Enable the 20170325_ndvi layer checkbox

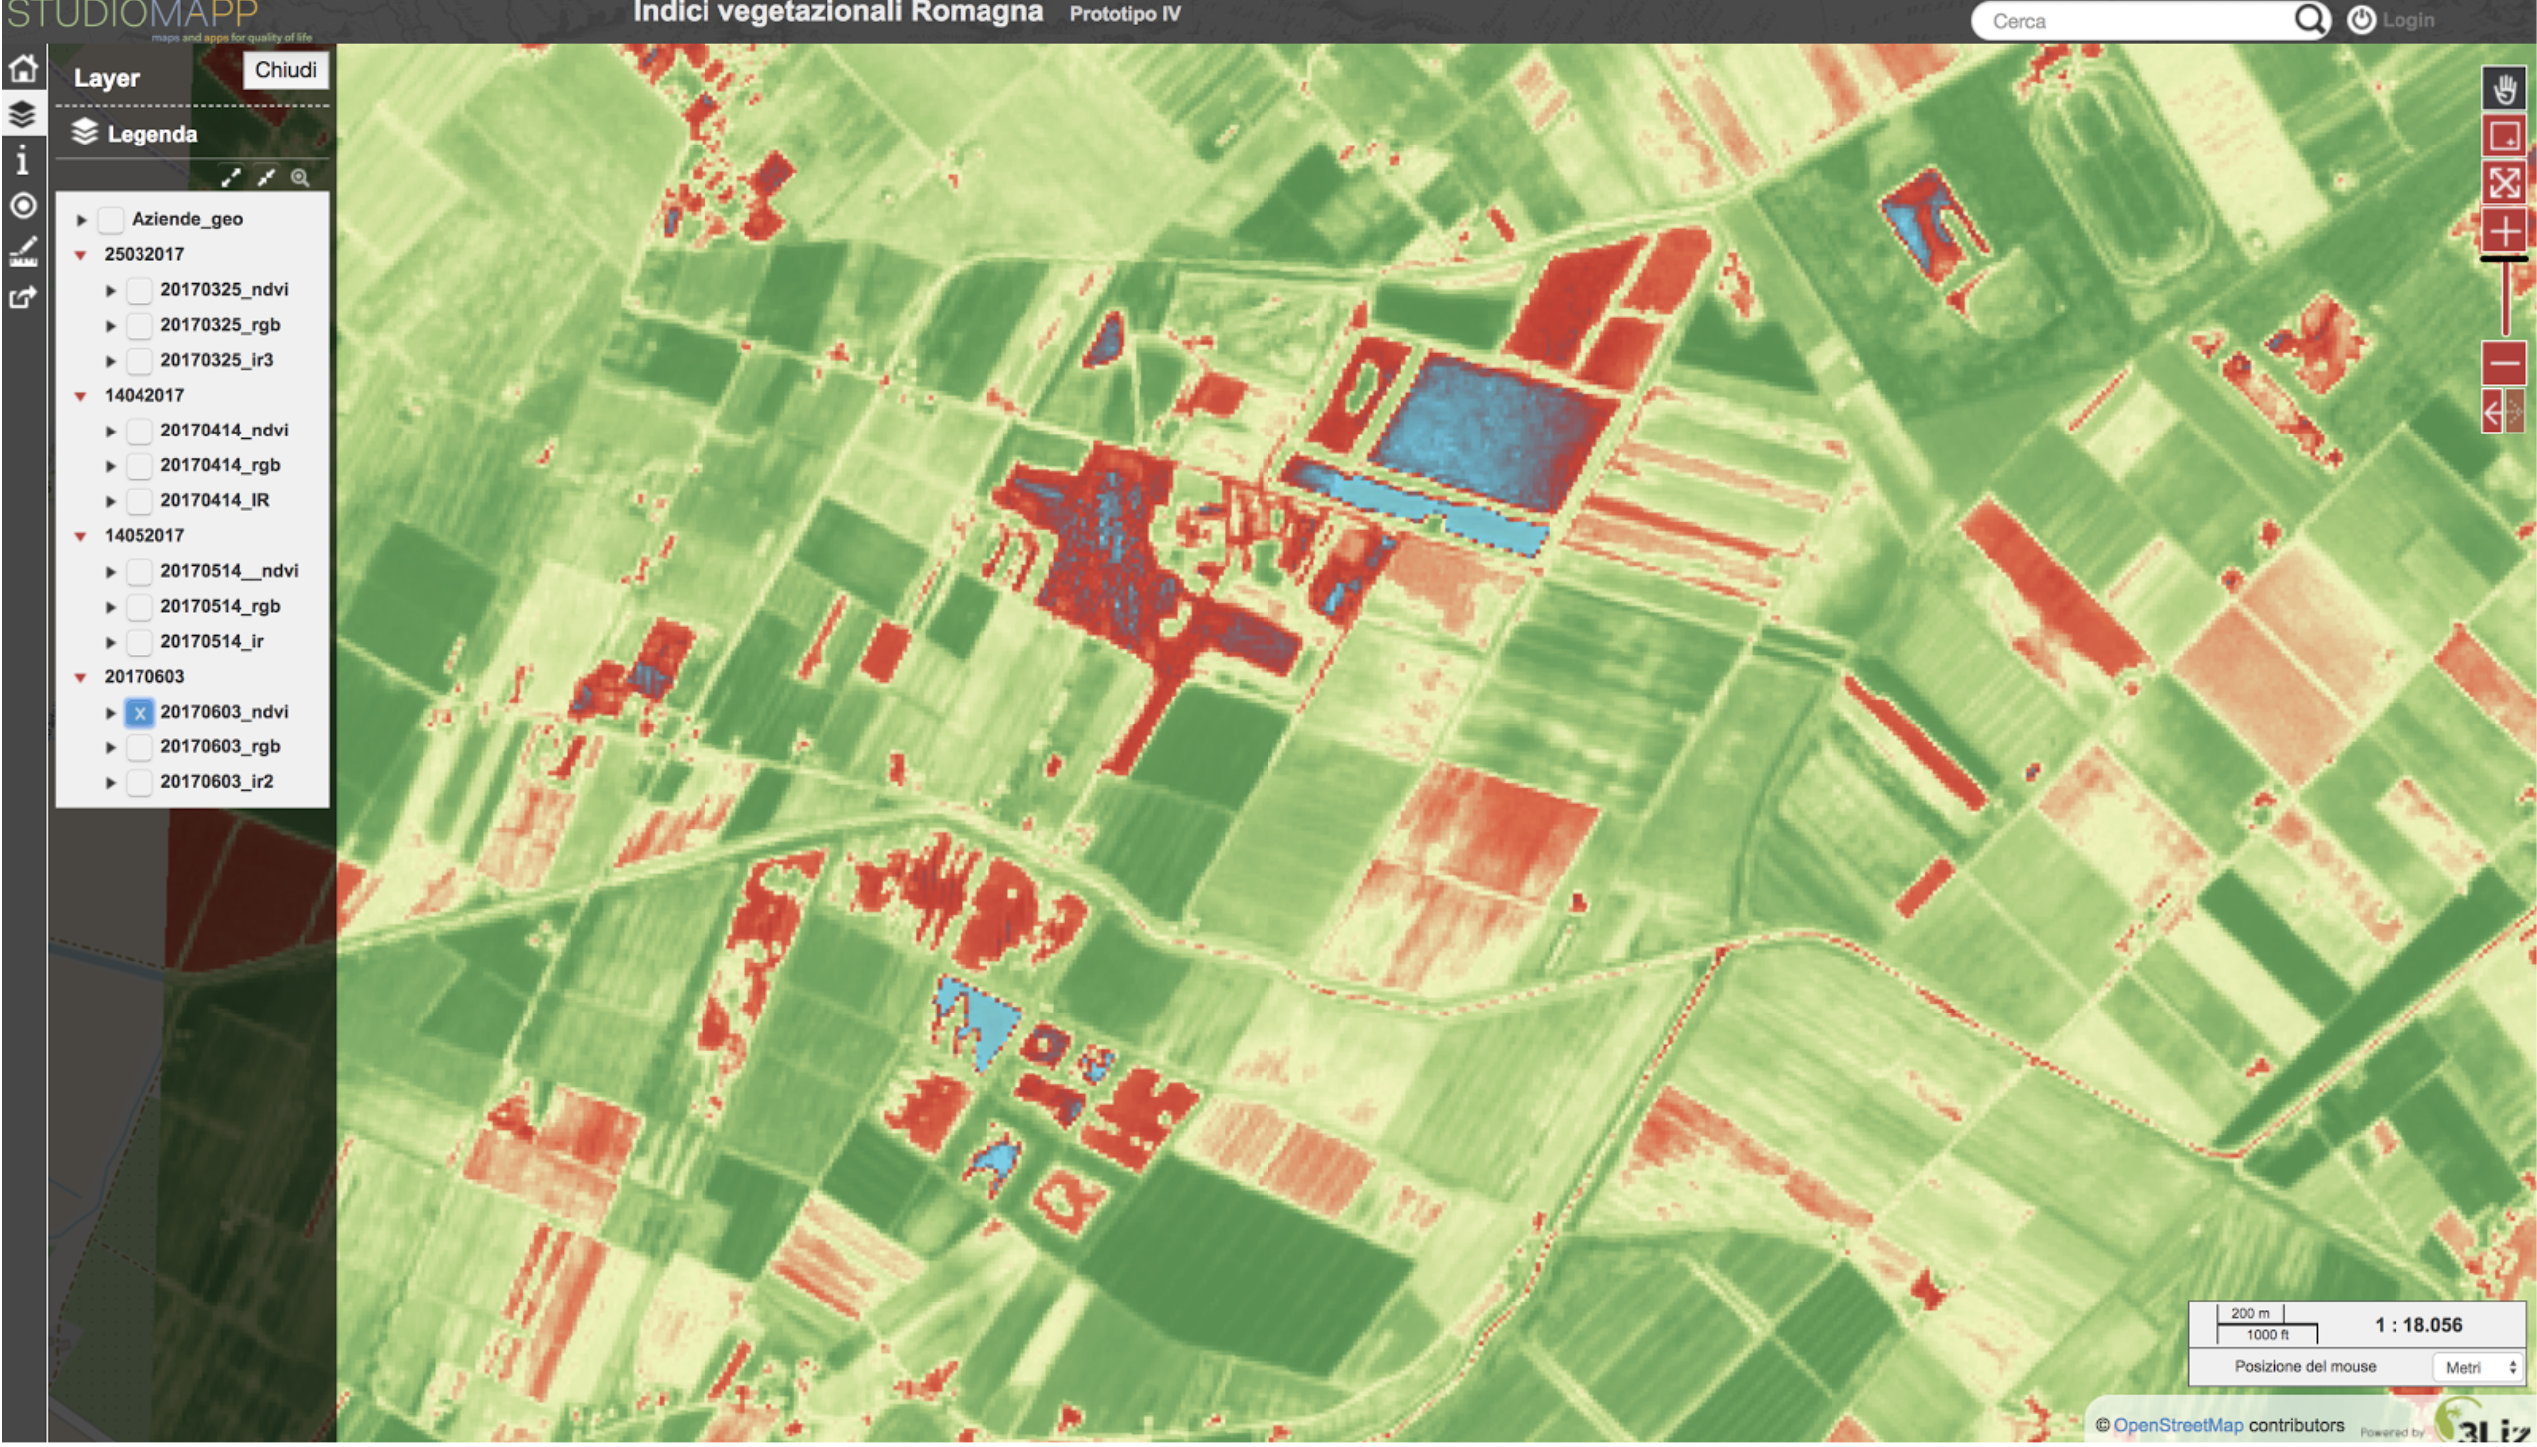140,291
